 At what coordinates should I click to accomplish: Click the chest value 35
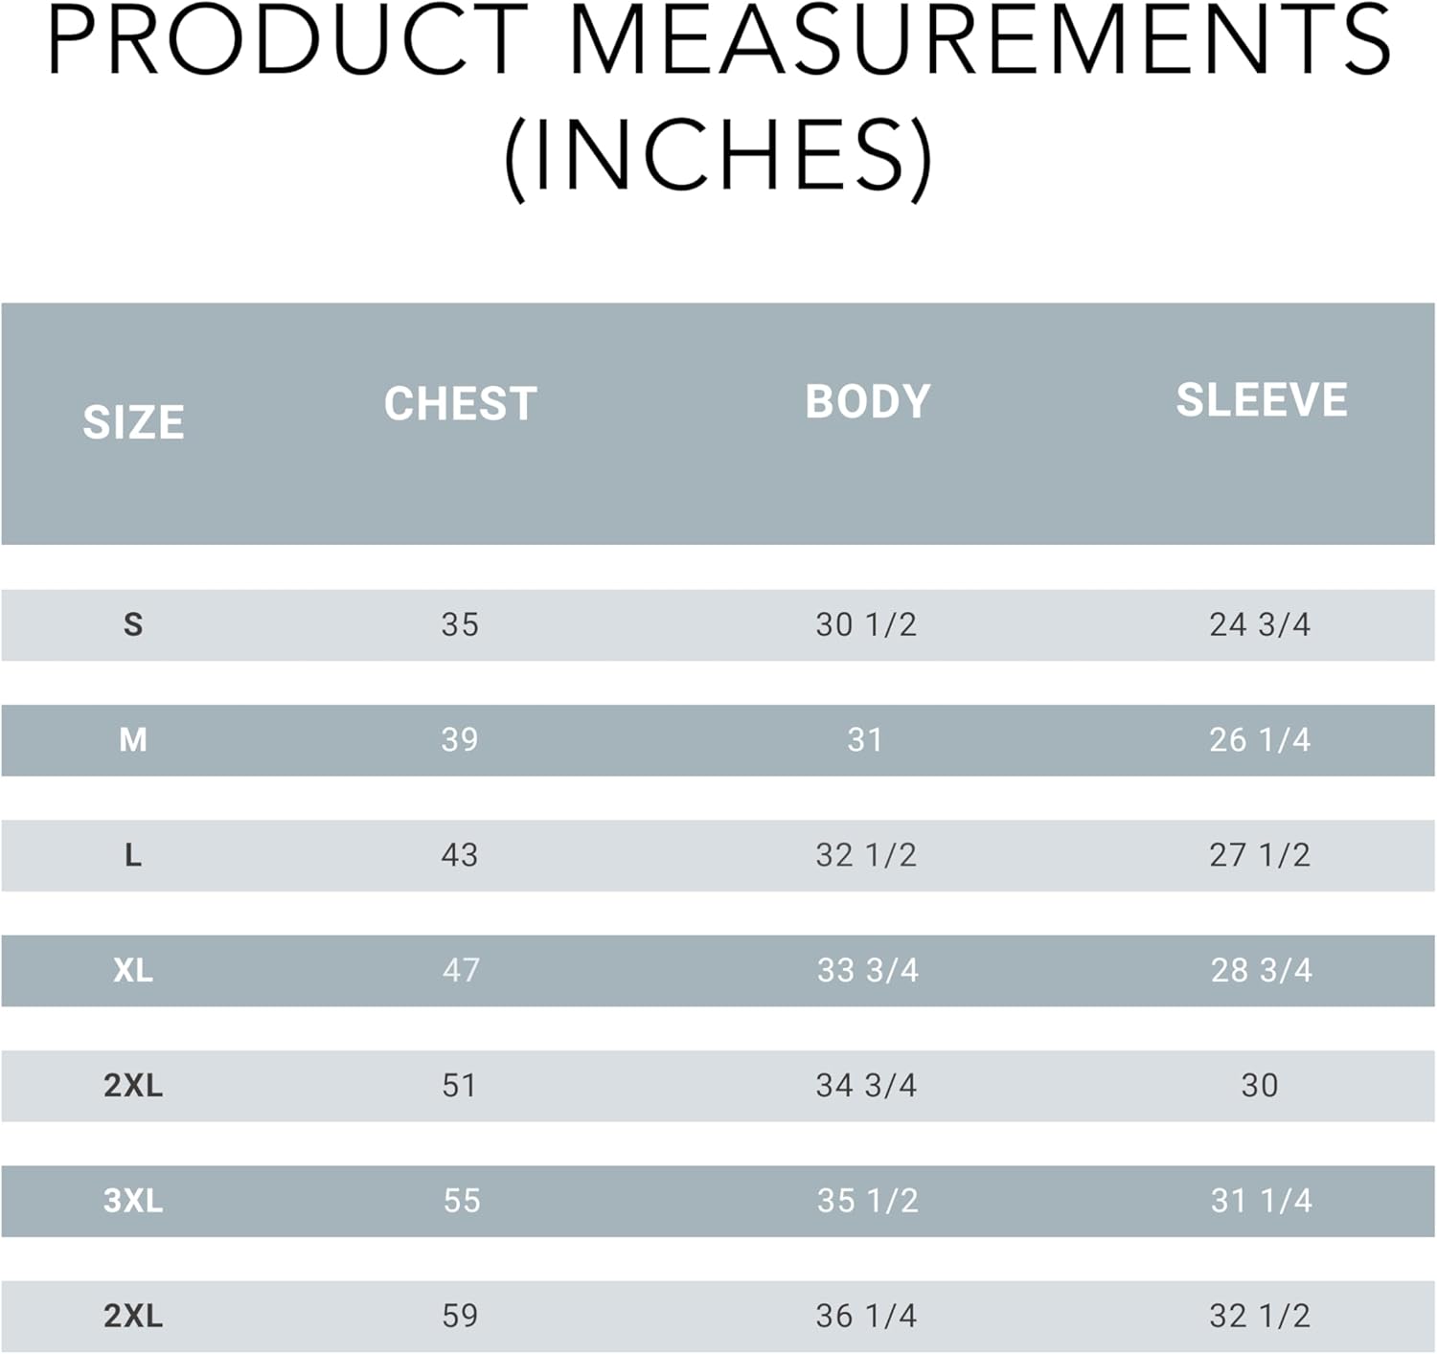point(460,624)
